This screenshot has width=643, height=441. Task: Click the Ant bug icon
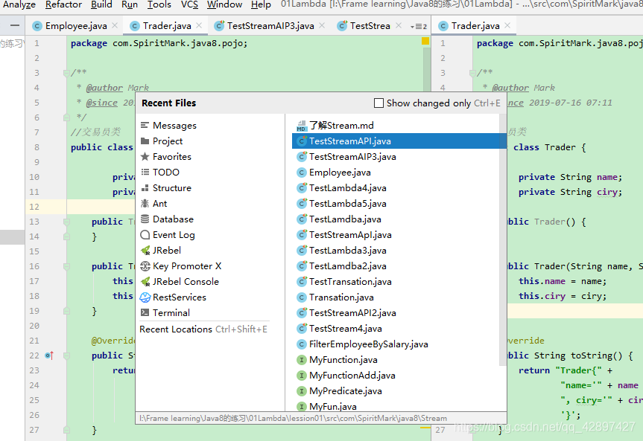pyautogui.click(x=145, y=204)
